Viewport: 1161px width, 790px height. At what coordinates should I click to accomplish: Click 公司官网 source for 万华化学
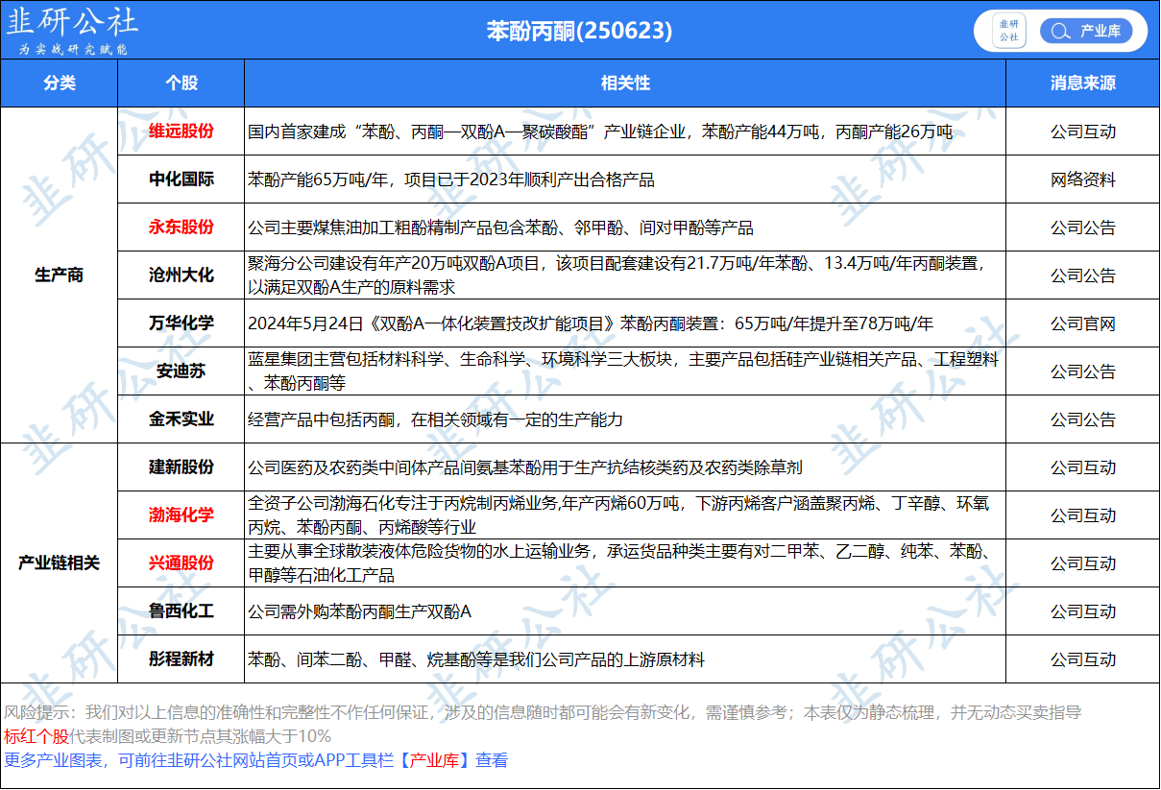tap(1083, 323)
